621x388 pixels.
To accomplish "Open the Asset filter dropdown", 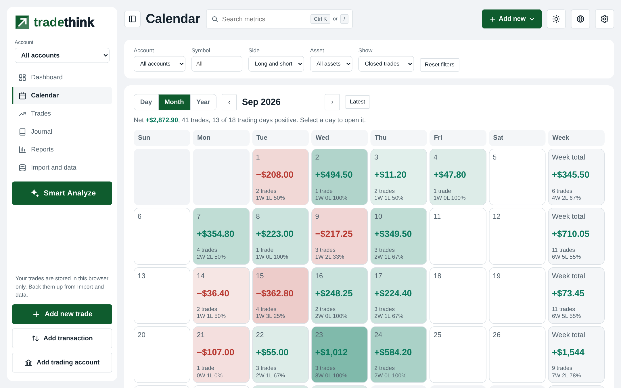I will [x=331, y=64].
